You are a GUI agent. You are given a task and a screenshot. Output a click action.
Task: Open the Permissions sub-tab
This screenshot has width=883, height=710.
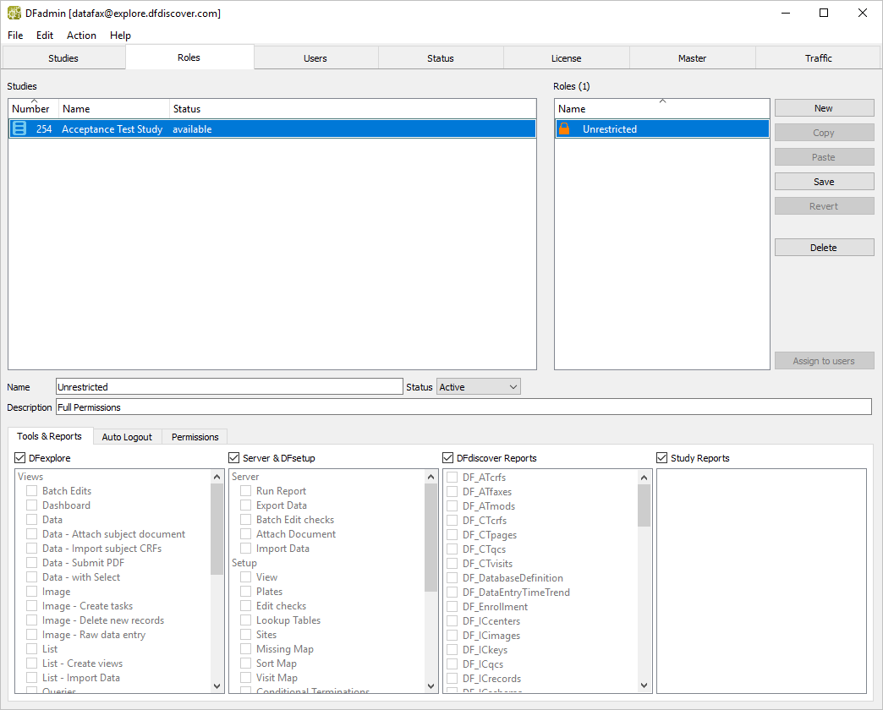tap(195, 437)
